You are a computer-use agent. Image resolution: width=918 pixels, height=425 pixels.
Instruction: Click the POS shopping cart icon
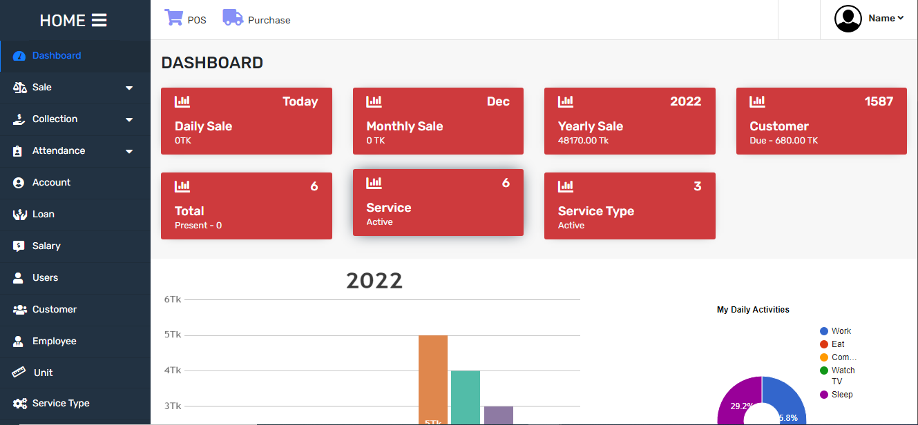173,17
